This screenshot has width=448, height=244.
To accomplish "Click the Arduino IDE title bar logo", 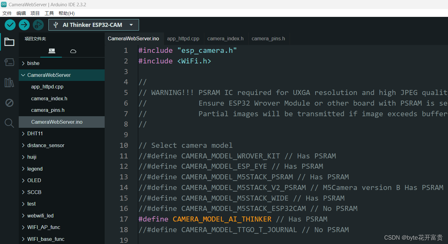I will coord(4,4).
